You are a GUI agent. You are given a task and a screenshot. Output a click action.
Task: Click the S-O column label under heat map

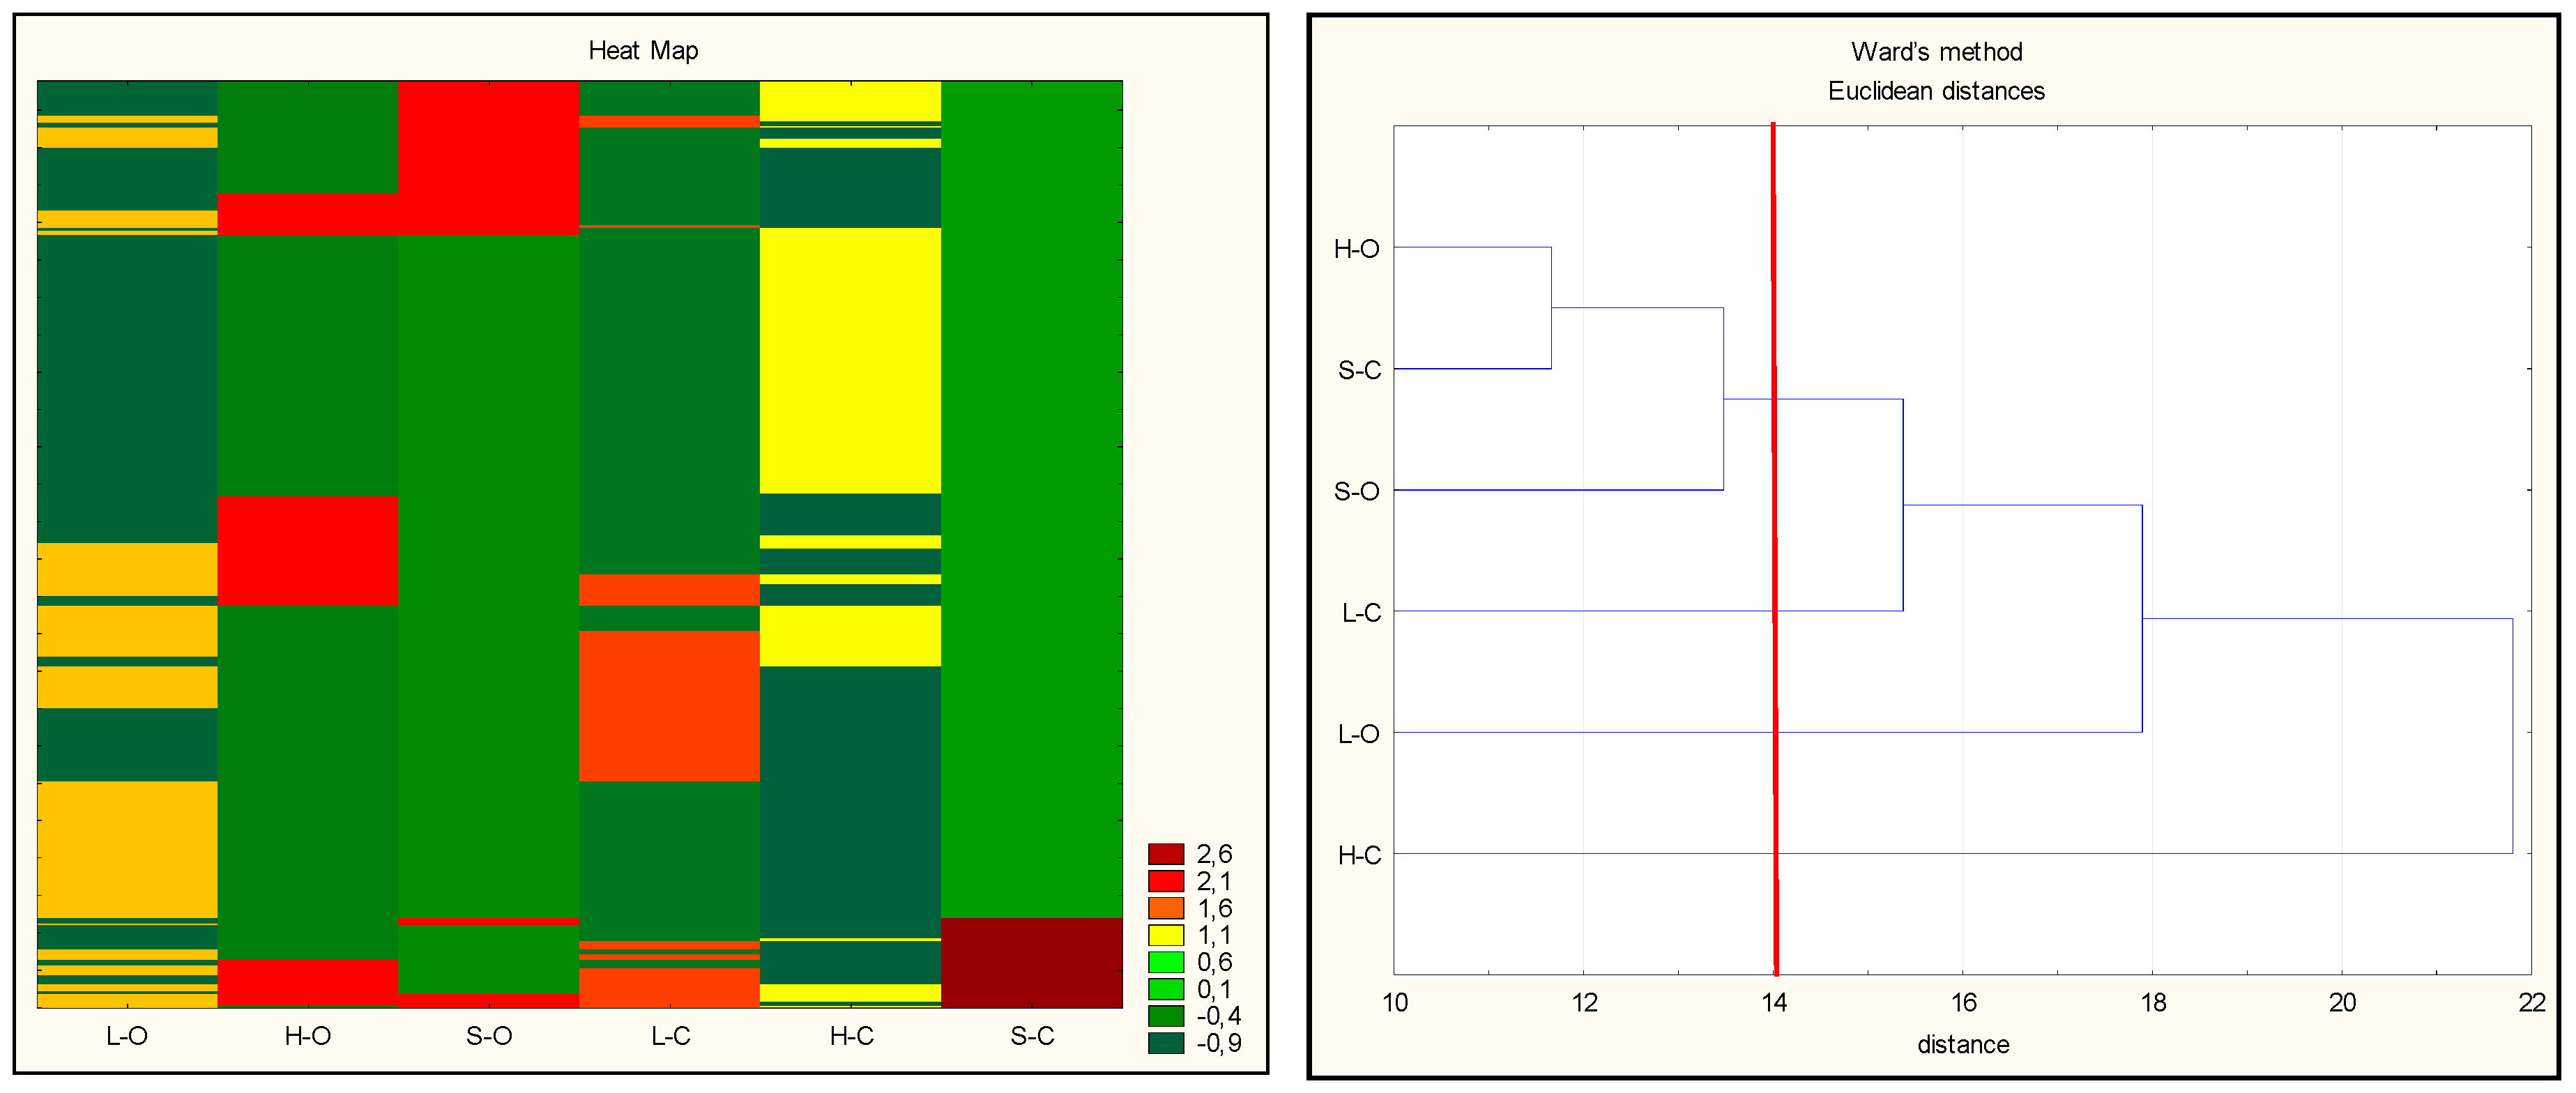489,1036
